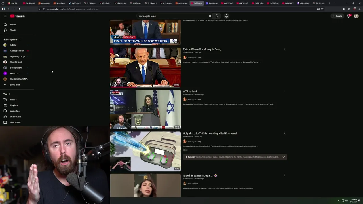The height and width of the screenshot is (204, 363).
Task: Open Your videos in the sidebar
Action: pos(15,122)
